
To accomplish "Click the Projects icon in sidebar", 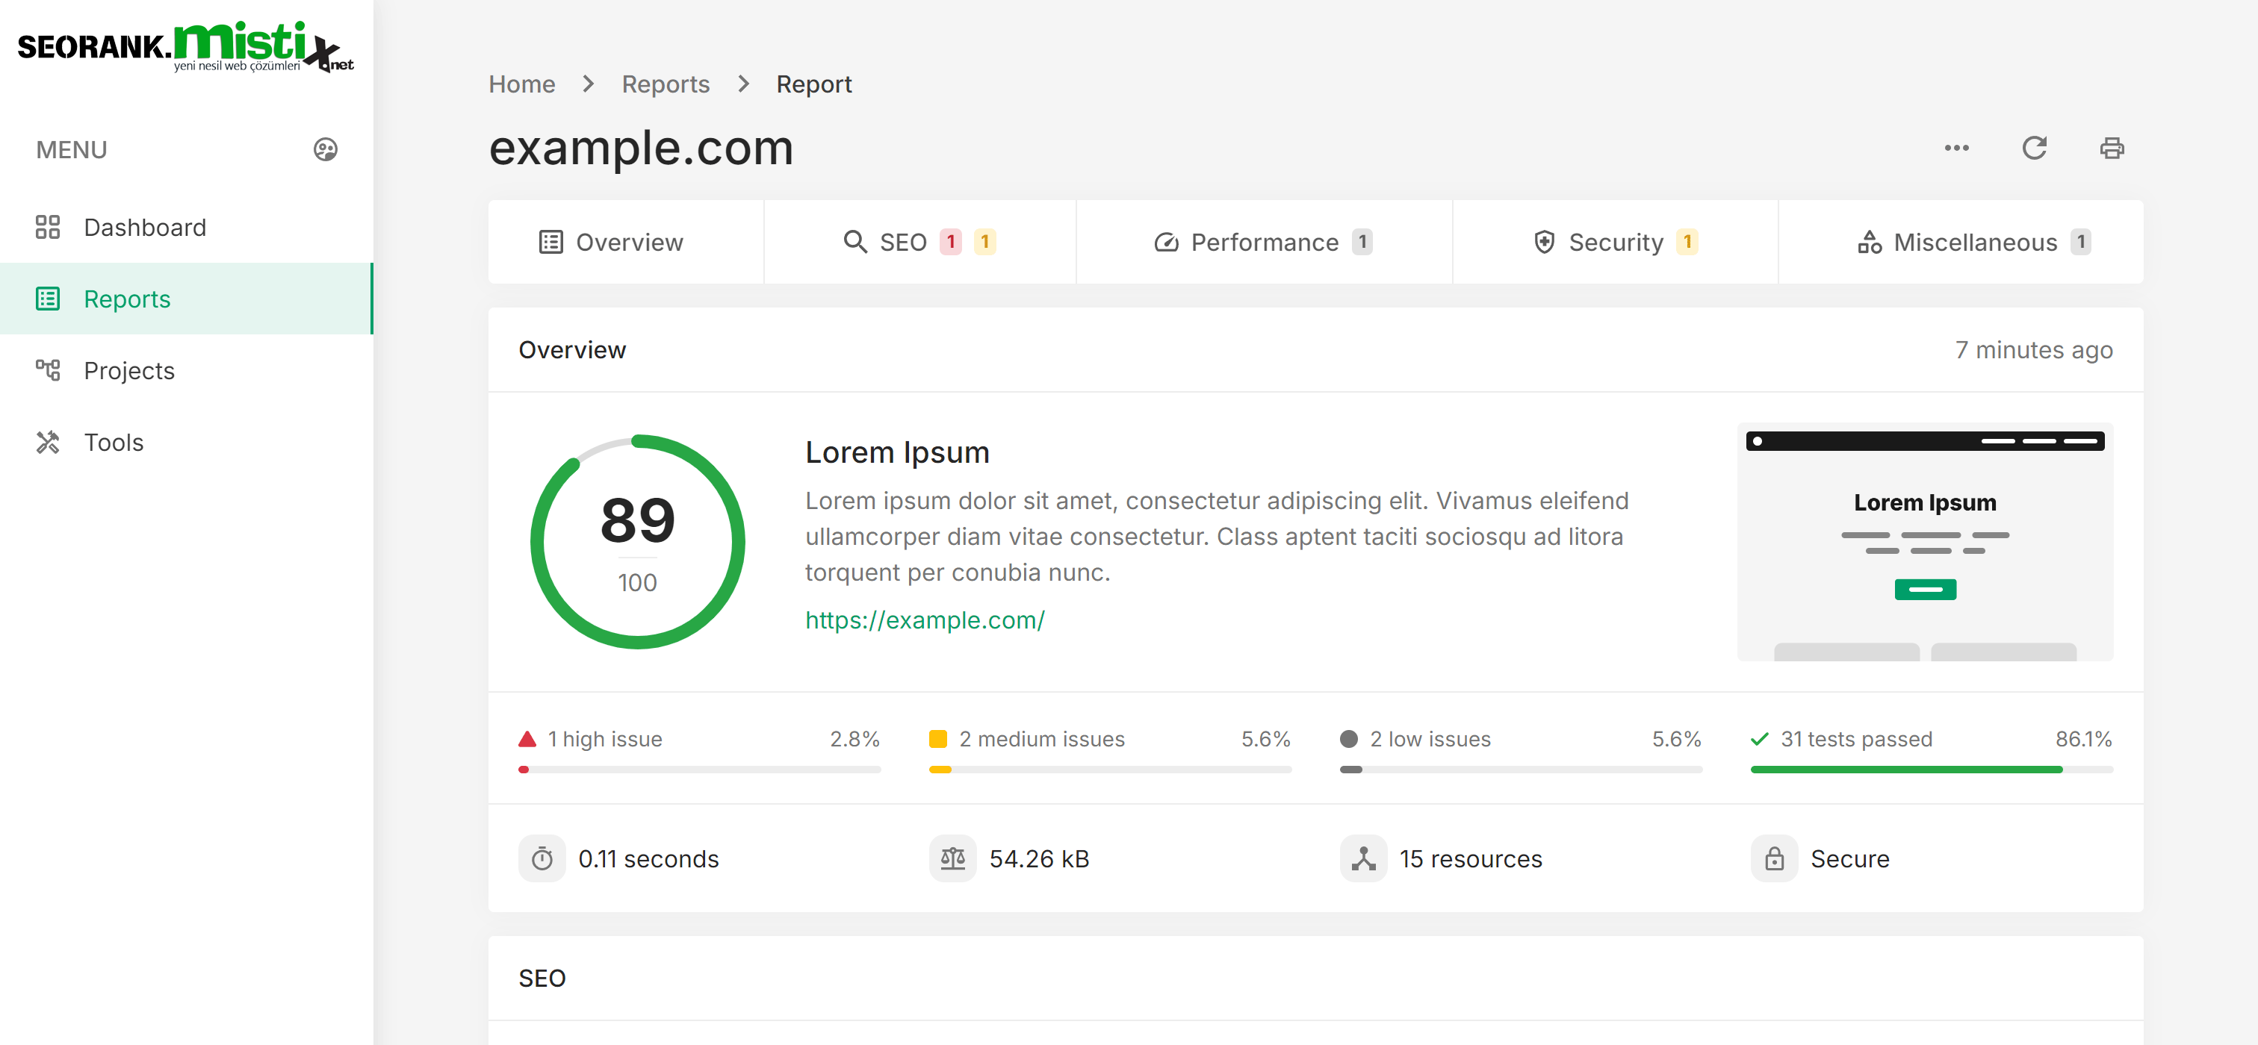I will 48,370.
